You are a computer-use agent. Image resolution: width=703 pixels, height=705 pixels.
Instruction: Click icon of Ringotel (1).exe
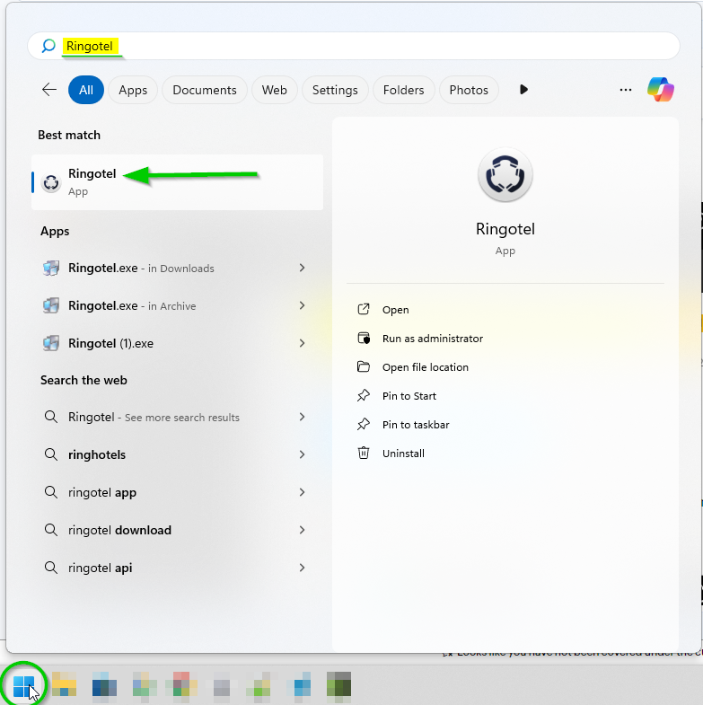click(x=51, y=343)
